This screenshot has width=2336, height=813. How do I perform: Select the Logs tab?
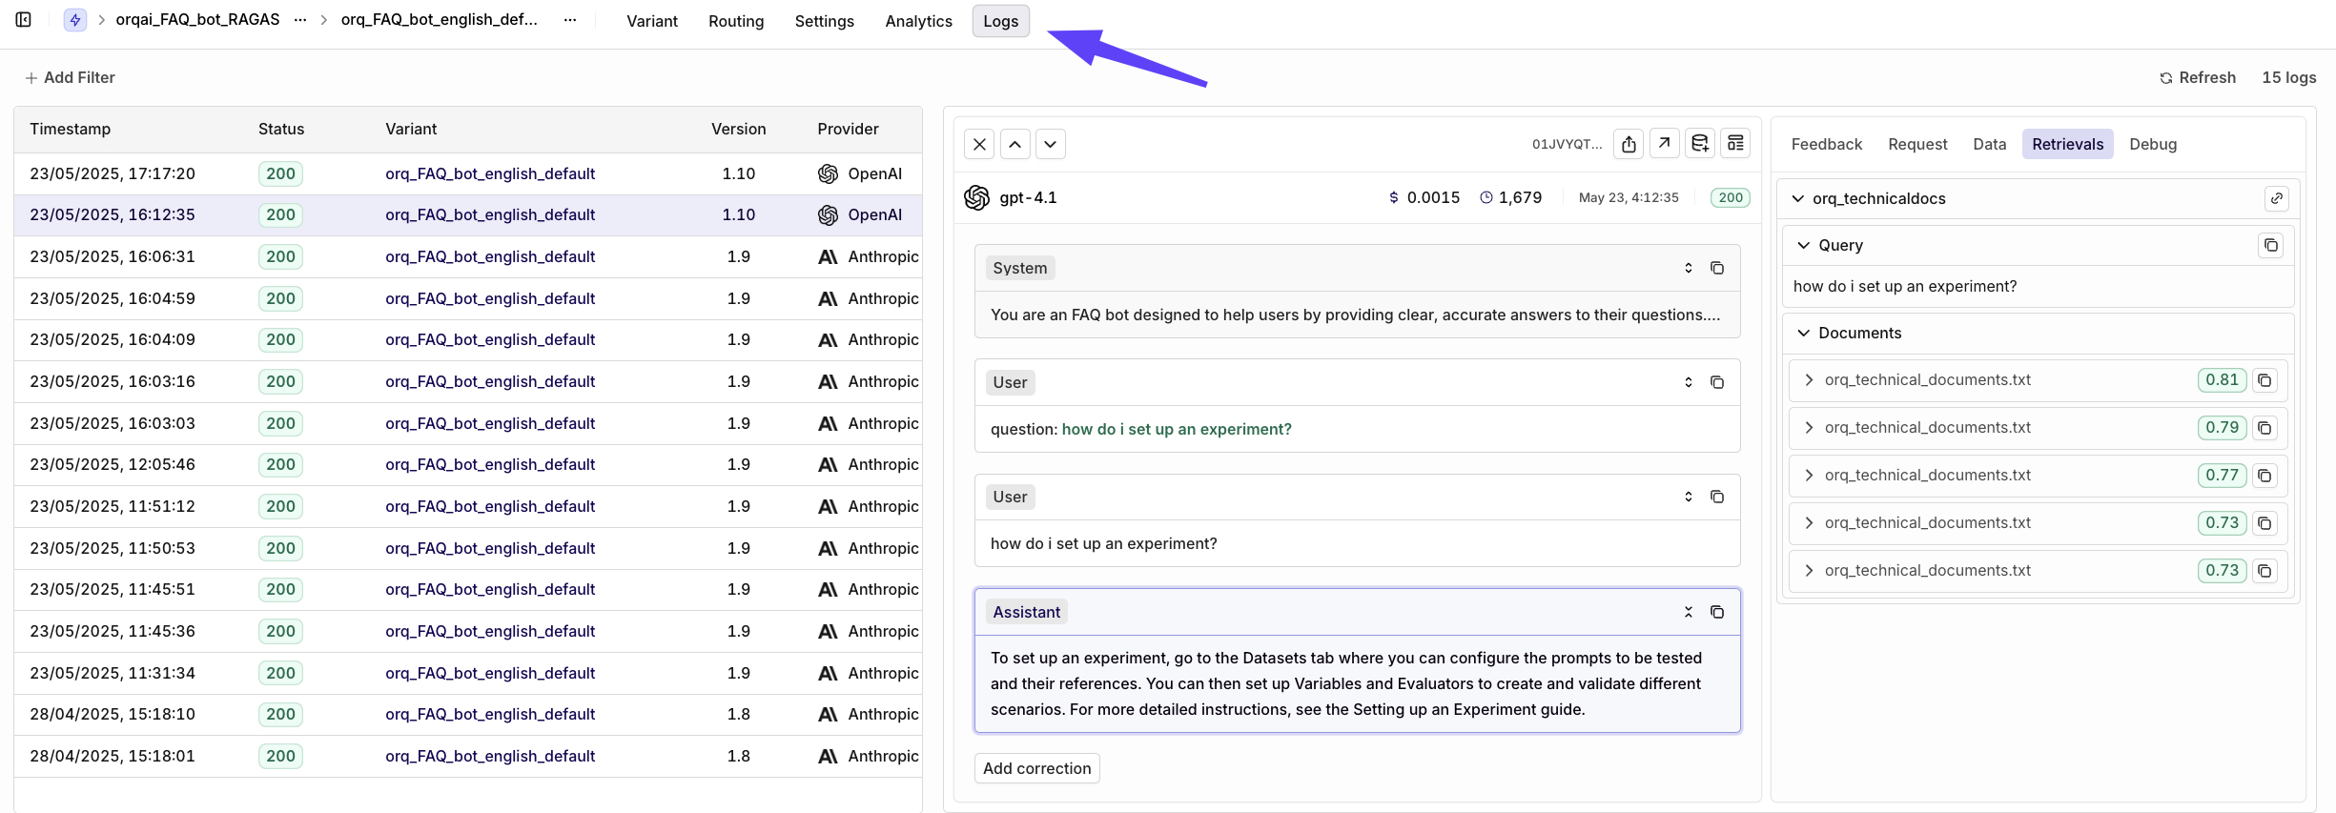click(1001, 21)
